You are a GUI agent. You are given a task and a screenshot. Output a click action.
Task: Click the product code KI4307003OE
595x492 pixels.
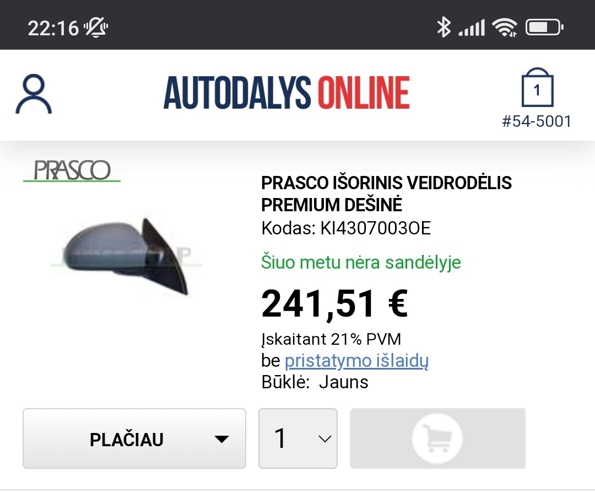point(375,228)
